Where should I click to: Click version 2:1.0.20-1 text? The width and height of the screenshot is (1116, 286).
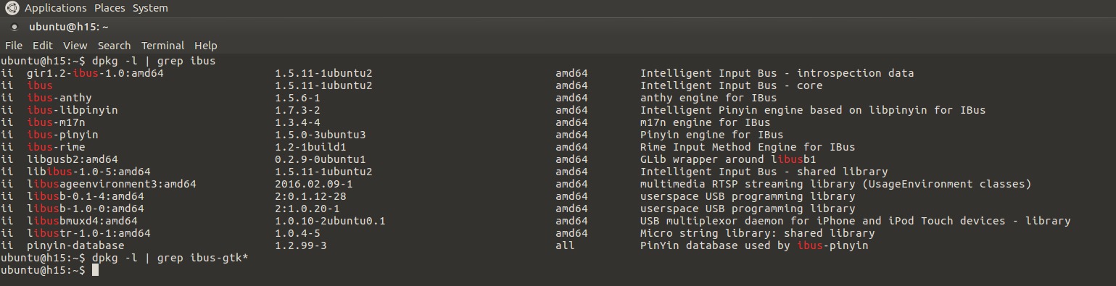[307, 209]
